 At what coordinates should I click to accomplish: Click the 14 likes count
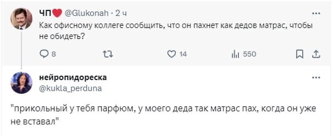(183, 54)
